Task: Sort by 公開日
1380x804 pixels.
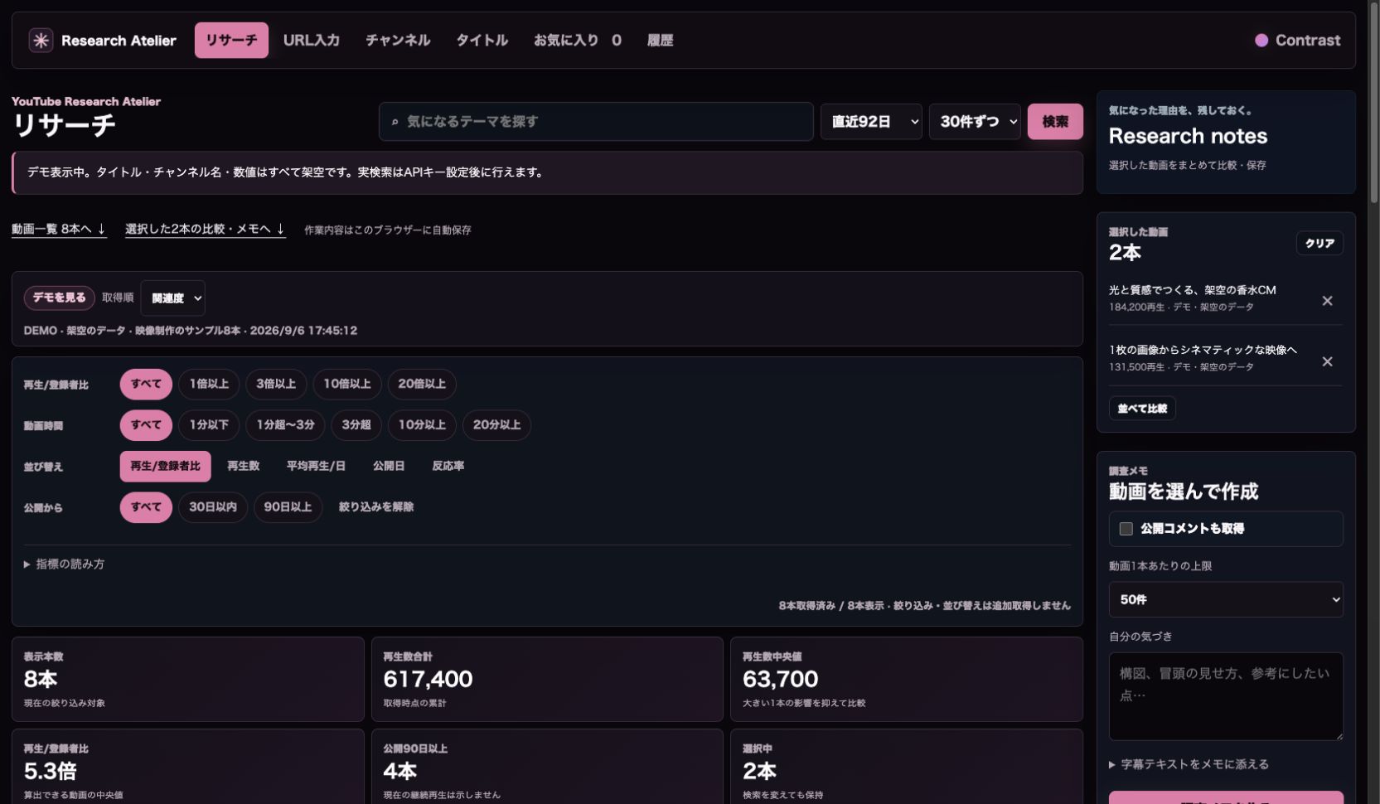Action: point(388,467)
